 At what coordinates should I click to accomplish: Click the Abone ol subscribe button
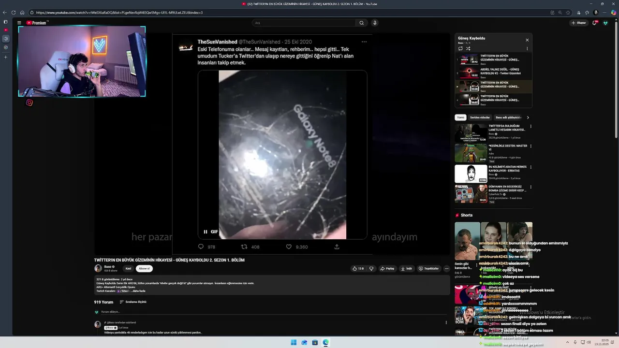pos(144,268)
